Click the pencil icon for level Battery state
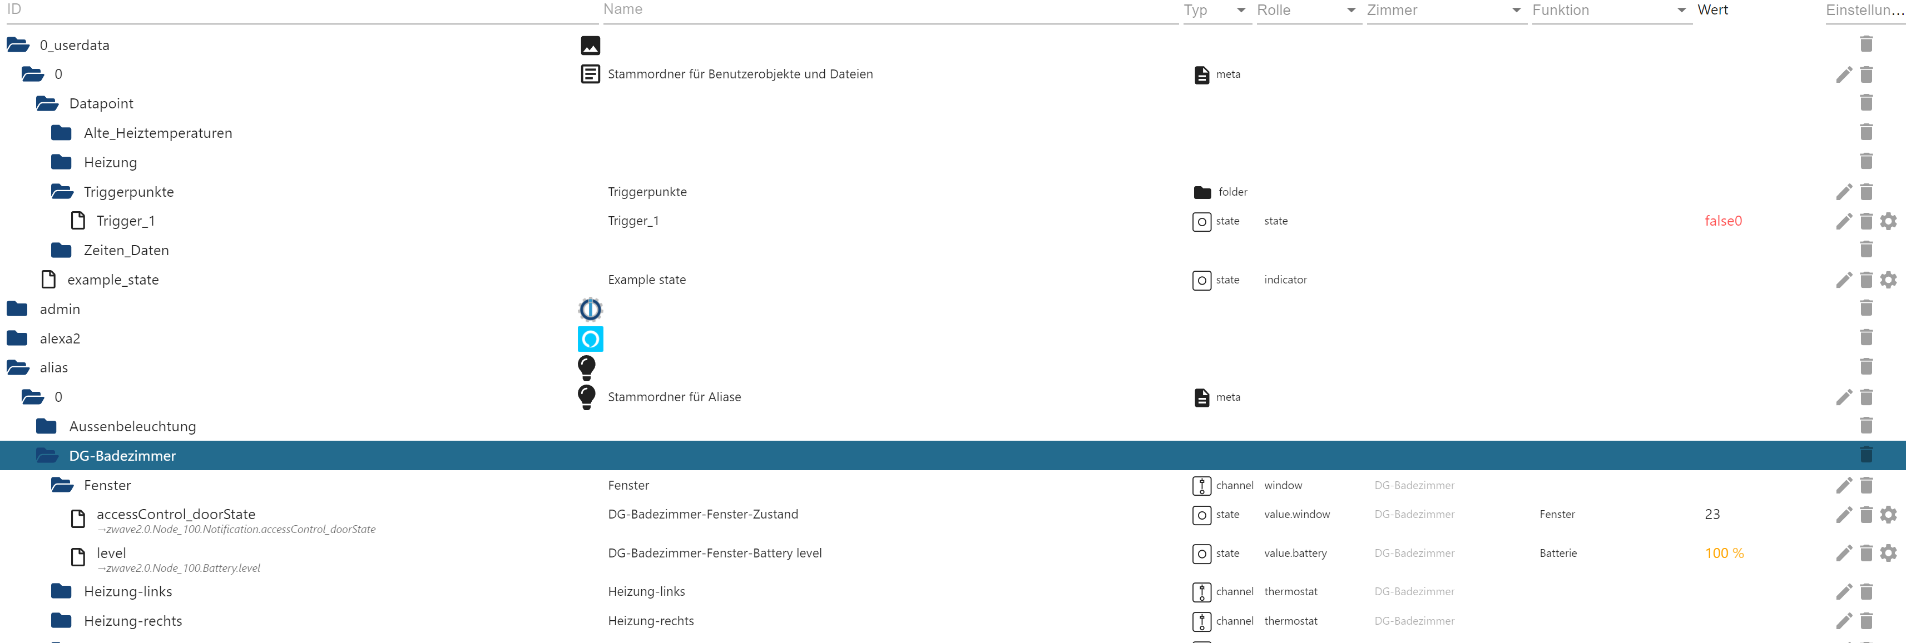Viewport: 1906px width, 643px height. click(1844, 553)
